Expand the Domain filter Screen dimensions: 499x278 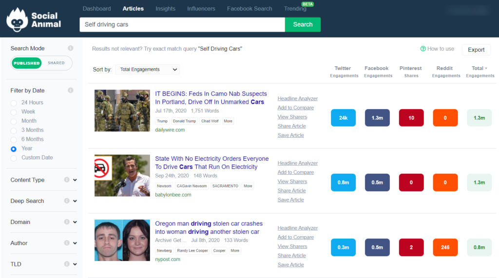[x=75, y=222]
